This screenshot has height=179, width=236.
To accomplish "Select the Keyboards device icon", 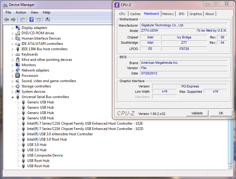I will [18, 54].
